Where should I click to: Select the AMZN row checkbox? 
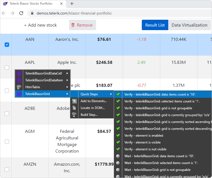click(7, 170)
